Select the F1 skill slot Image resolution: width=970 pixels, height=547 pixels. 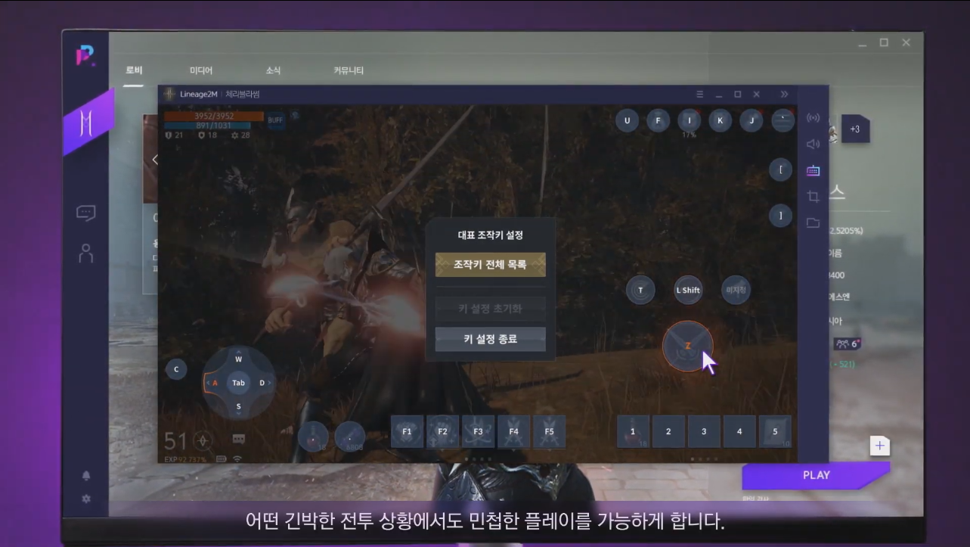[407, 431]
